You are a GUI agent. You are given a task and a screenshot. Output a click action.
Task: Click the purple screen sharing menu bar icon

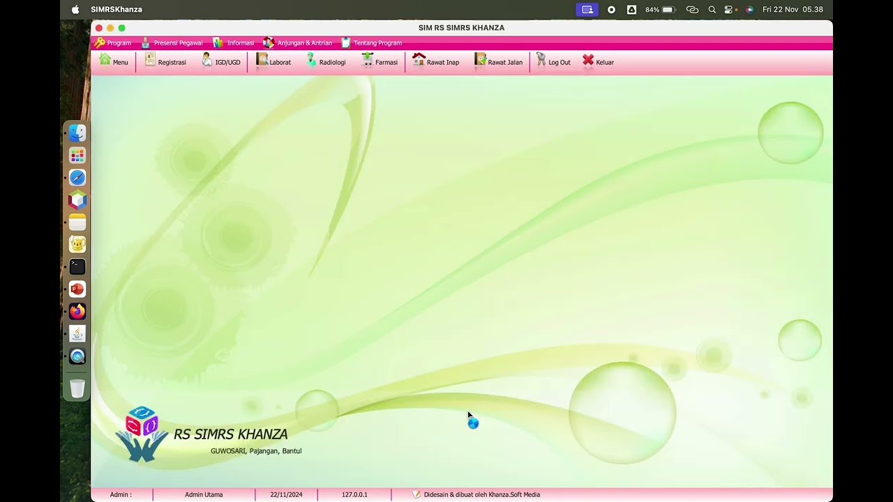tap(587, 10)
